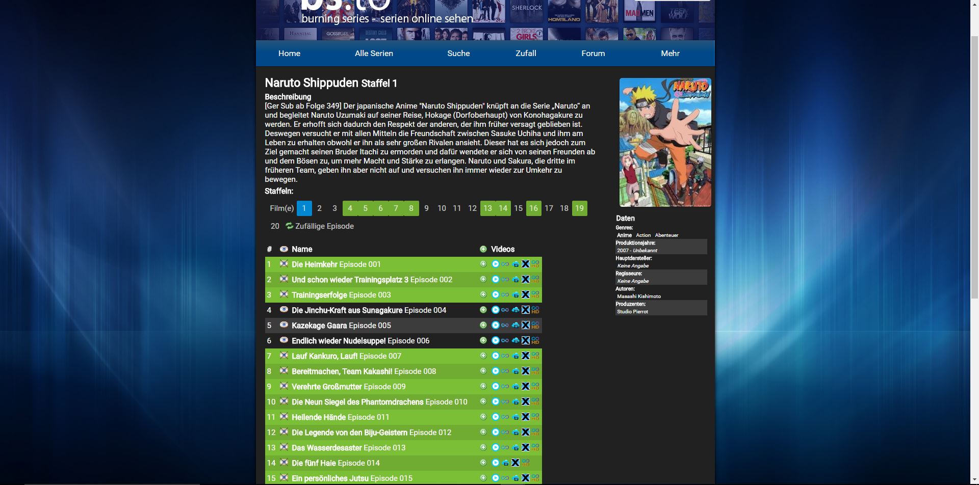Open Alle Serien in the navigation bar

(x=374, y=53)
